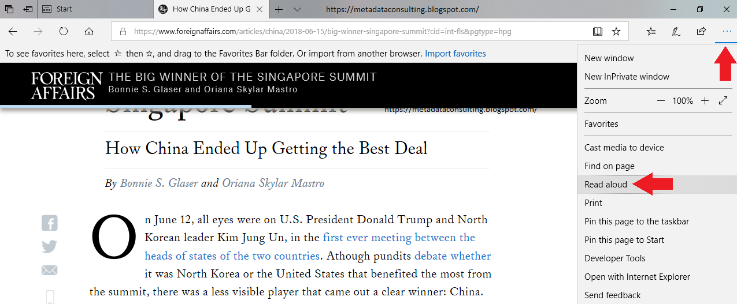Add notes with the pen icon
This screenshot has height=304, width=737.
point(676,32)
